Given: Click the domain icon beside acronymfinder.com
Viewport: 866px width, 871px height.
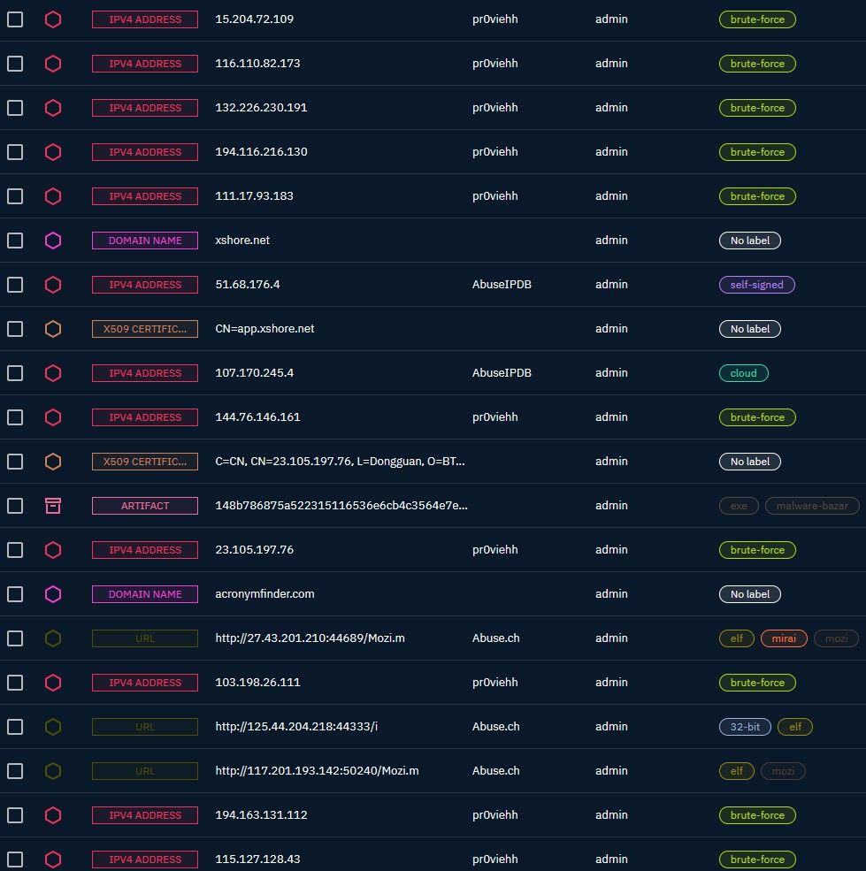Looking at the screenshot, I should click(53, 594).
